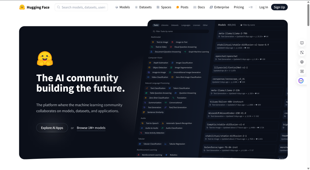Click the Summarization task tag
Screen dimensions: 310x170
[153, 102]
